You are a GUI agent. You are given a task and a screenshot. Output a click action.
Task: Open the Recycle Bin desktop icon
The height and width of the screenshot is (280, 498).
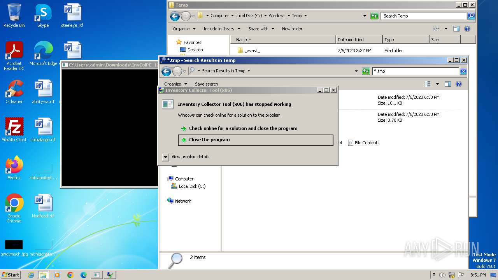click(14, 16)
